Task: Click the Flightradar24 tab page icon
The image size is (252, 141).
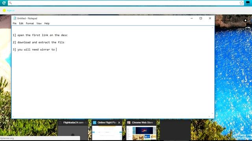Action: point(60,123)
